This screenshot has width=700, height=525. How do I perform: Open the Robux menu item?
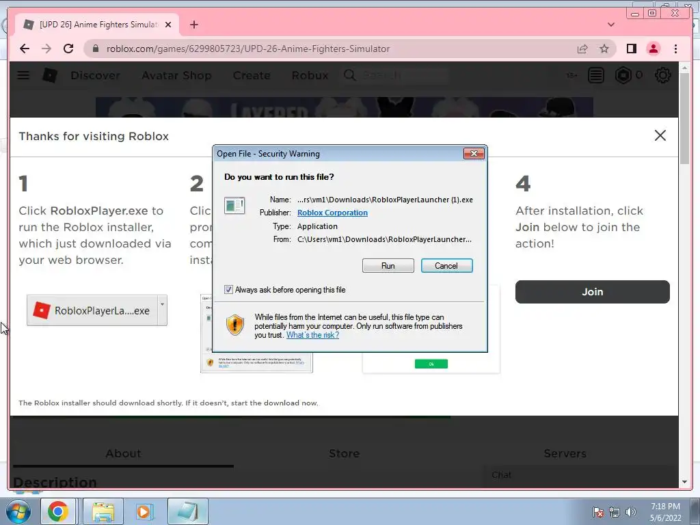(x=310, y=75)
